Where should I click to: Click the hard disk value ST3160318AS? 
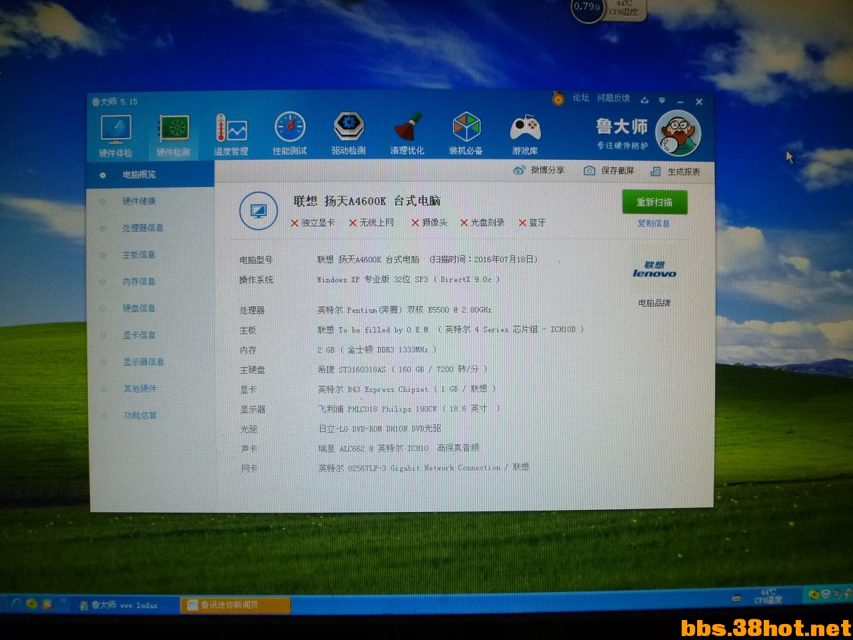coord(402,369)
